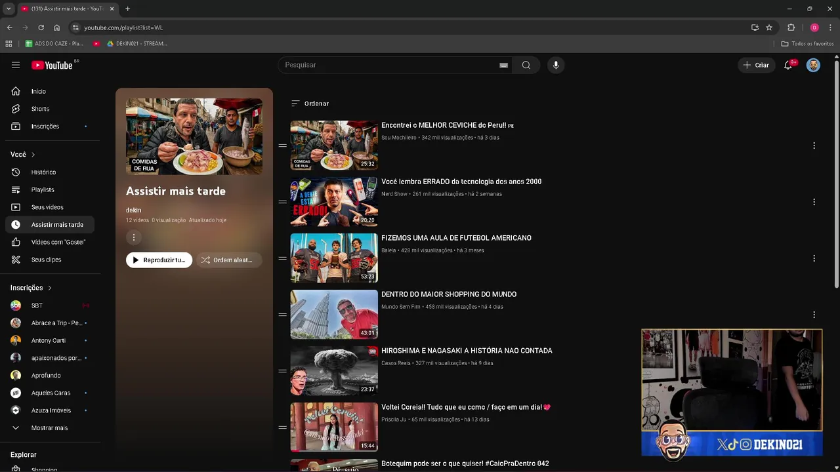Start voice search with microphone icon

556,65
